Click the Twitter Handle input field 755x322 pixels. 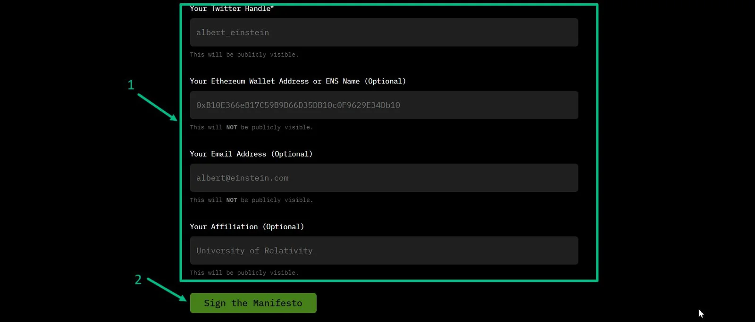pos(384,33)
